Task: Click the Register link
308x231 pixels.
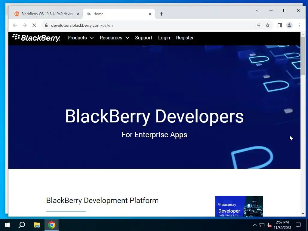Action: [x=185, y=38]
